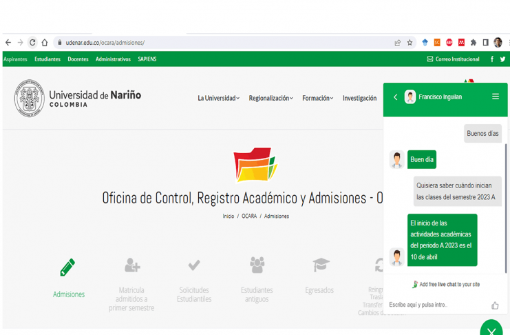Click the site lock icon in address bar

click(x=59, y=43)
